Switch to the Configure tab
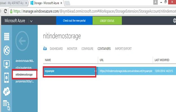This screenshot has height=112, width=176. click(87, 49)
